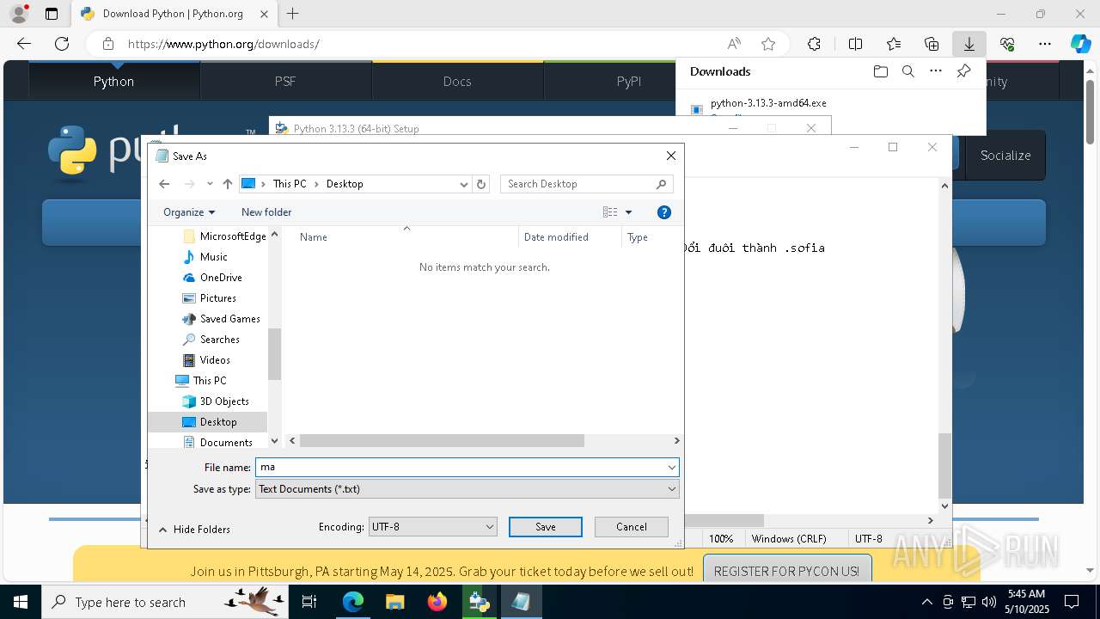Screen dimensions: 1100x619
Task: Select Videos folder in tree
Action: click(215, 360)
